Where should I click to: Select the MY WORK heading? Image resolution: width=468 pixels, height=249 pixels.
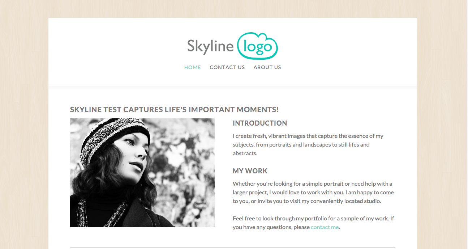(250, 171)
